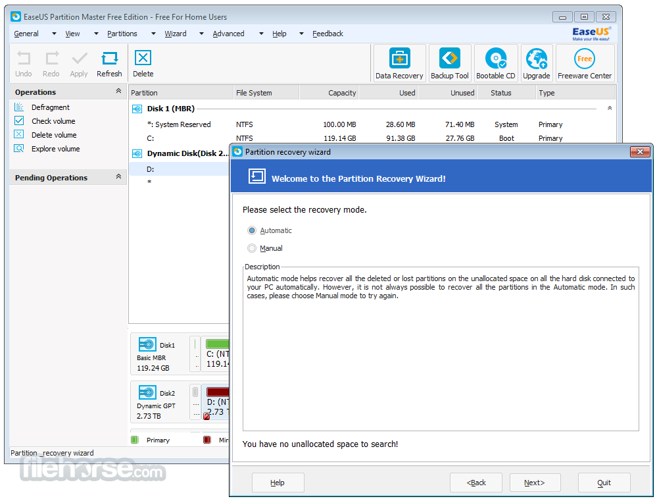Click the Next> button
Image resolution: width=657 pixels, height=501 pixels.
535,483
